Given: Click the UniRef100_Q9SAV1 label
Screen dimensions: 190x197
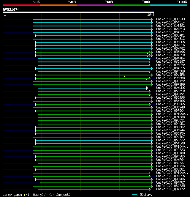Looking at the screenshot, I should (x=170, y=94).
